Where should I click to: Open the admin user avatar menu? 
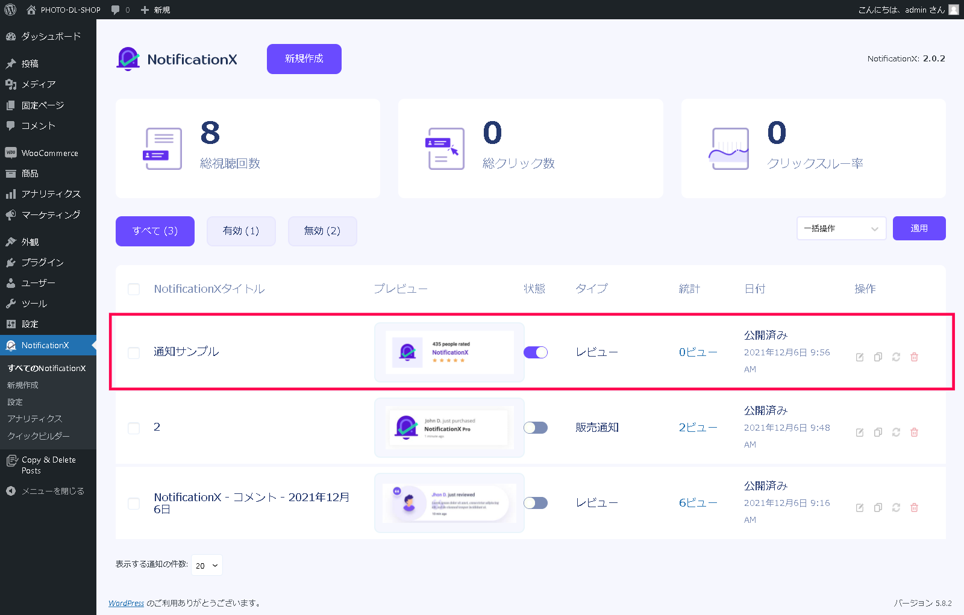pos(954,10)
